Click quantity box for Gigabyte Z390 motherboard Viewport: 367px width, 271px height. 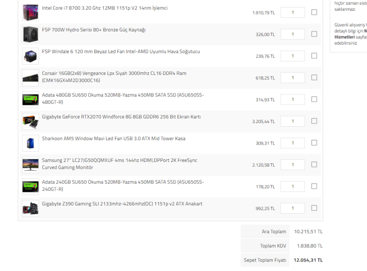click(x=292, y=208)
